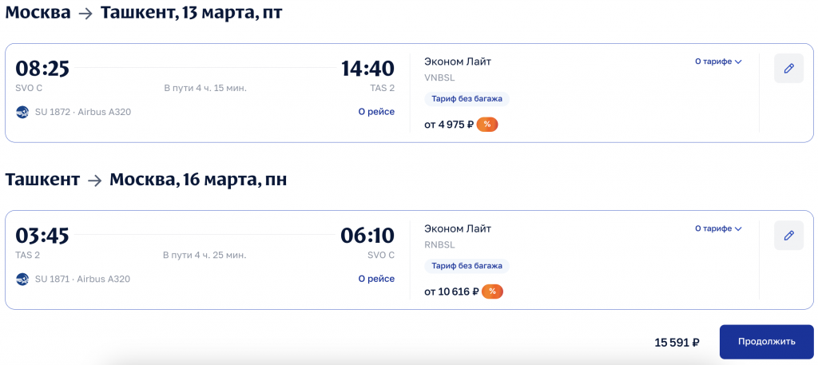Click "Тариф без багажа" tag on outbound flight
The height and width of the screenshot is (365, 818).
click(x=467, y=99)
